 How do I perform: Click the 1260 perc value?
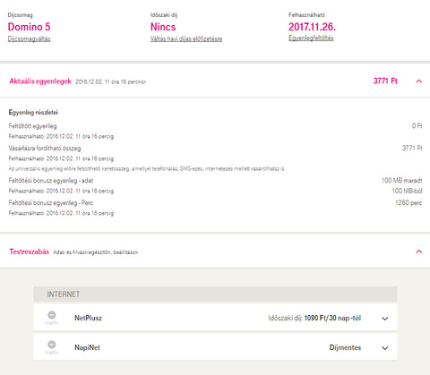click(x=408, y=203)
